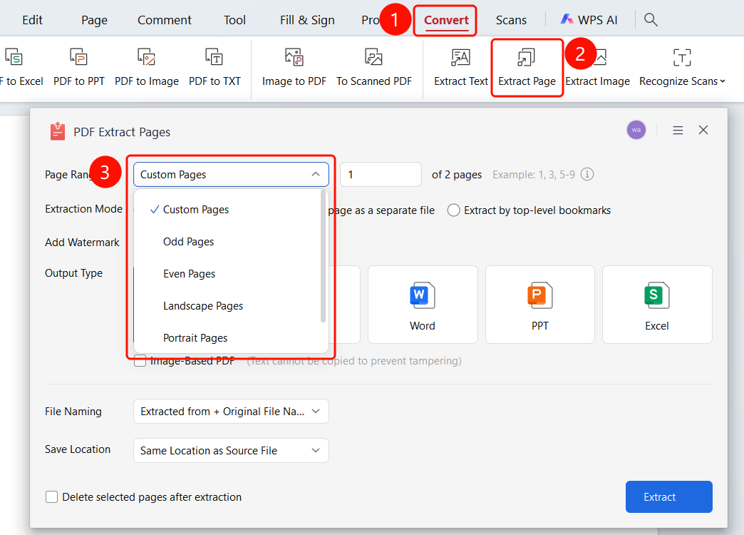This screenshot has width=744, height=535.
Task: Click the PDF to Image tool icon
Action: [x=147, y=57]
